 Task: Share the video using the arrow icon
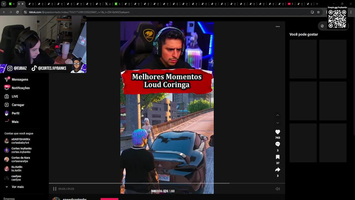coord(278,170)
